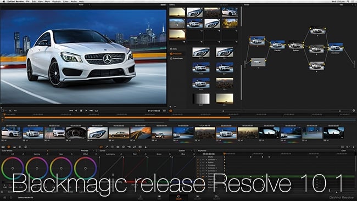The height and width of the screenshot is (201, 357).
Task: Select the headlight clip in the thumbnail timeline
Action: 97,133
